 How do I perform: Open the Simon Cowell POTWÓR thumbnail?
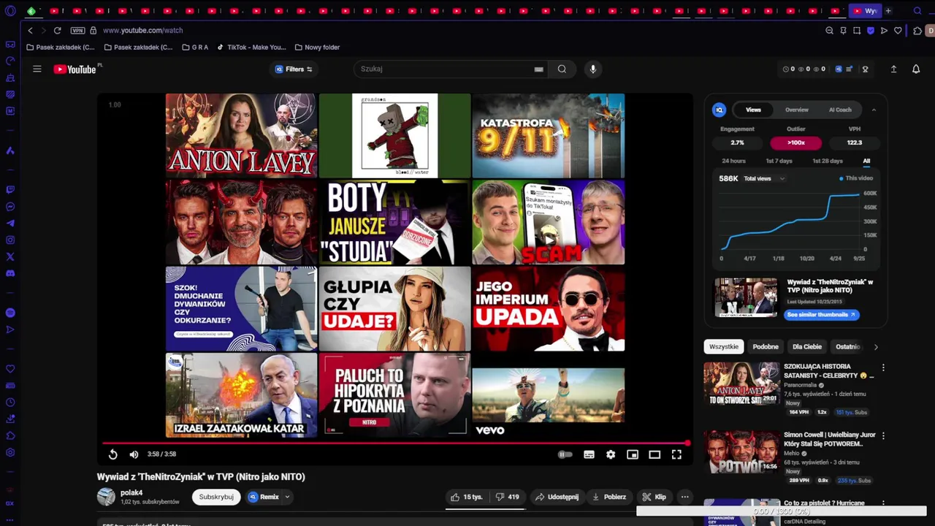point(741,451)
